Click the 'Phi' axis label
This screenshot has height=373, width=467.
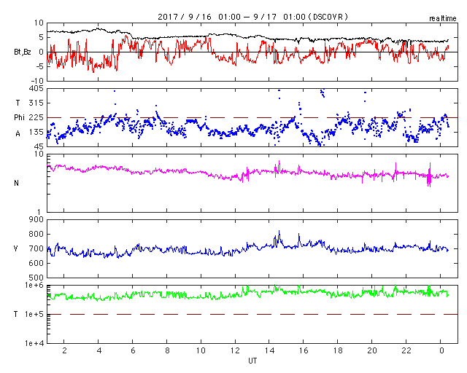coord(19,117)
